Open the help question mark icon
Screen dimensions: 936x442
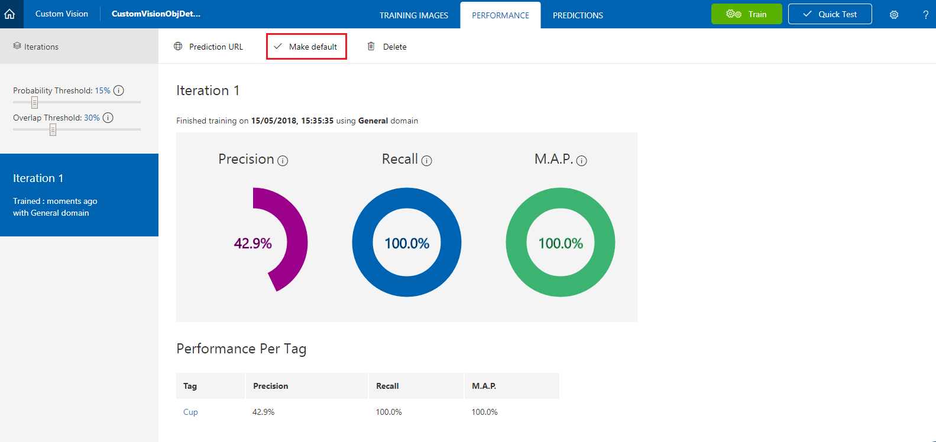coord(925,15)
